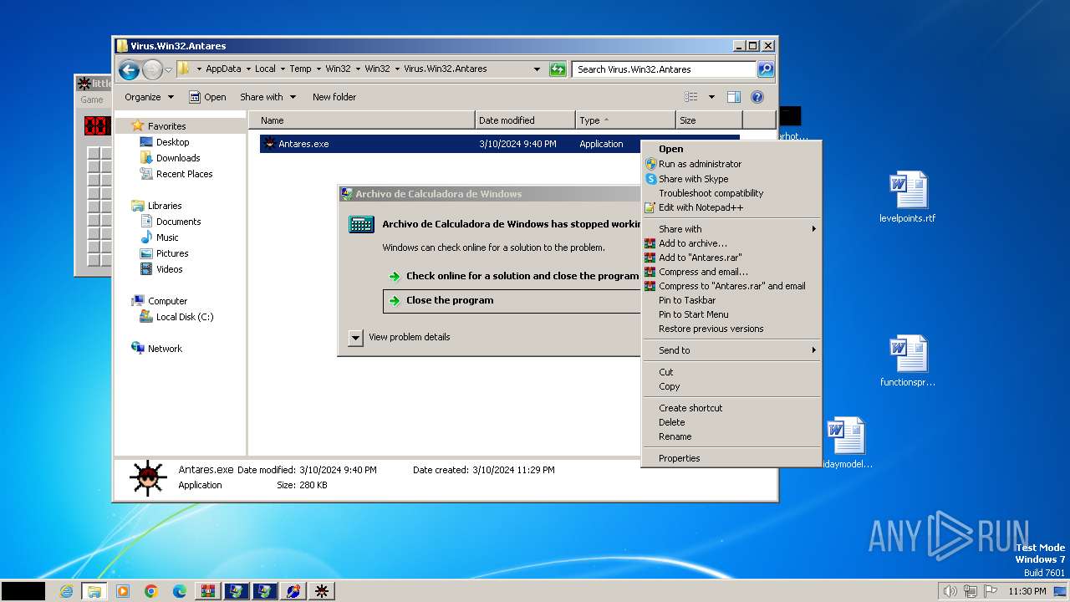The image size is (1070, 602).
Task: Click New folder in Explorer toolbar
Action: point(334,97)
